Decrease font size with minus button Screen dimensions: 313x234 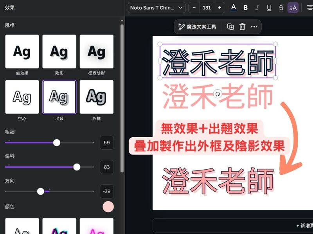194,7
